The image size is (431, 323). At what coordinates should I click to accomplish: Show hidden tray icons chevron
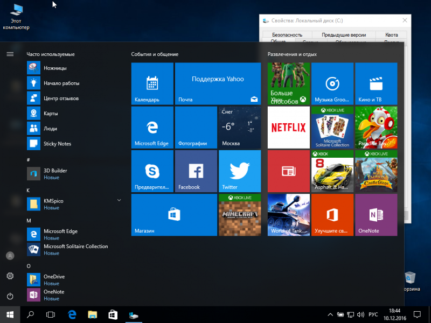(330, 315)
